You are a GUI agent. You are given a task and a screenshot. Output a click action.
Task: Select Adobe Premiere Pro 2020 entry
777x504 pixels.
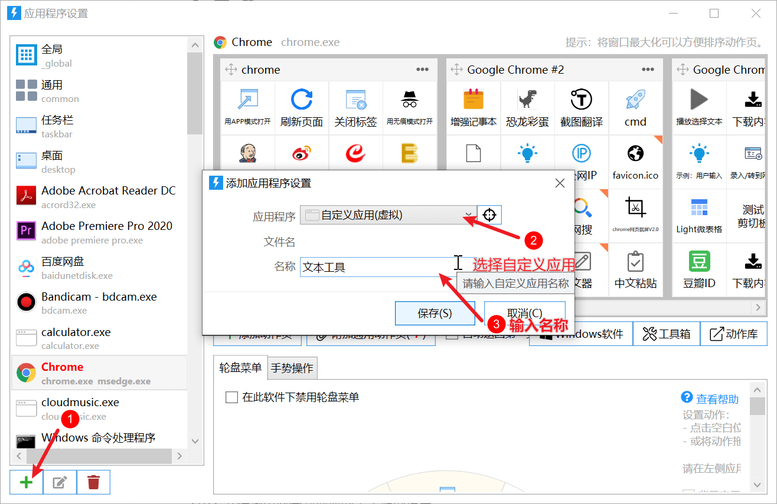pos(99,232)
